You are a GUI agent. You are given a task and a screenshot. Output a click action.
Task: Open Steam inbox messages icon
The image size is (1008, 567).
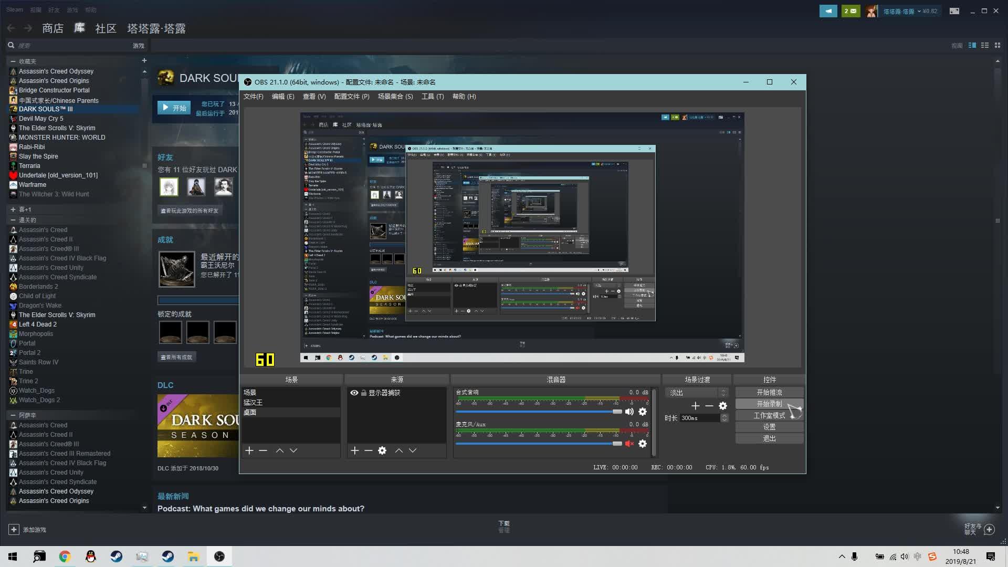(851, 11)
